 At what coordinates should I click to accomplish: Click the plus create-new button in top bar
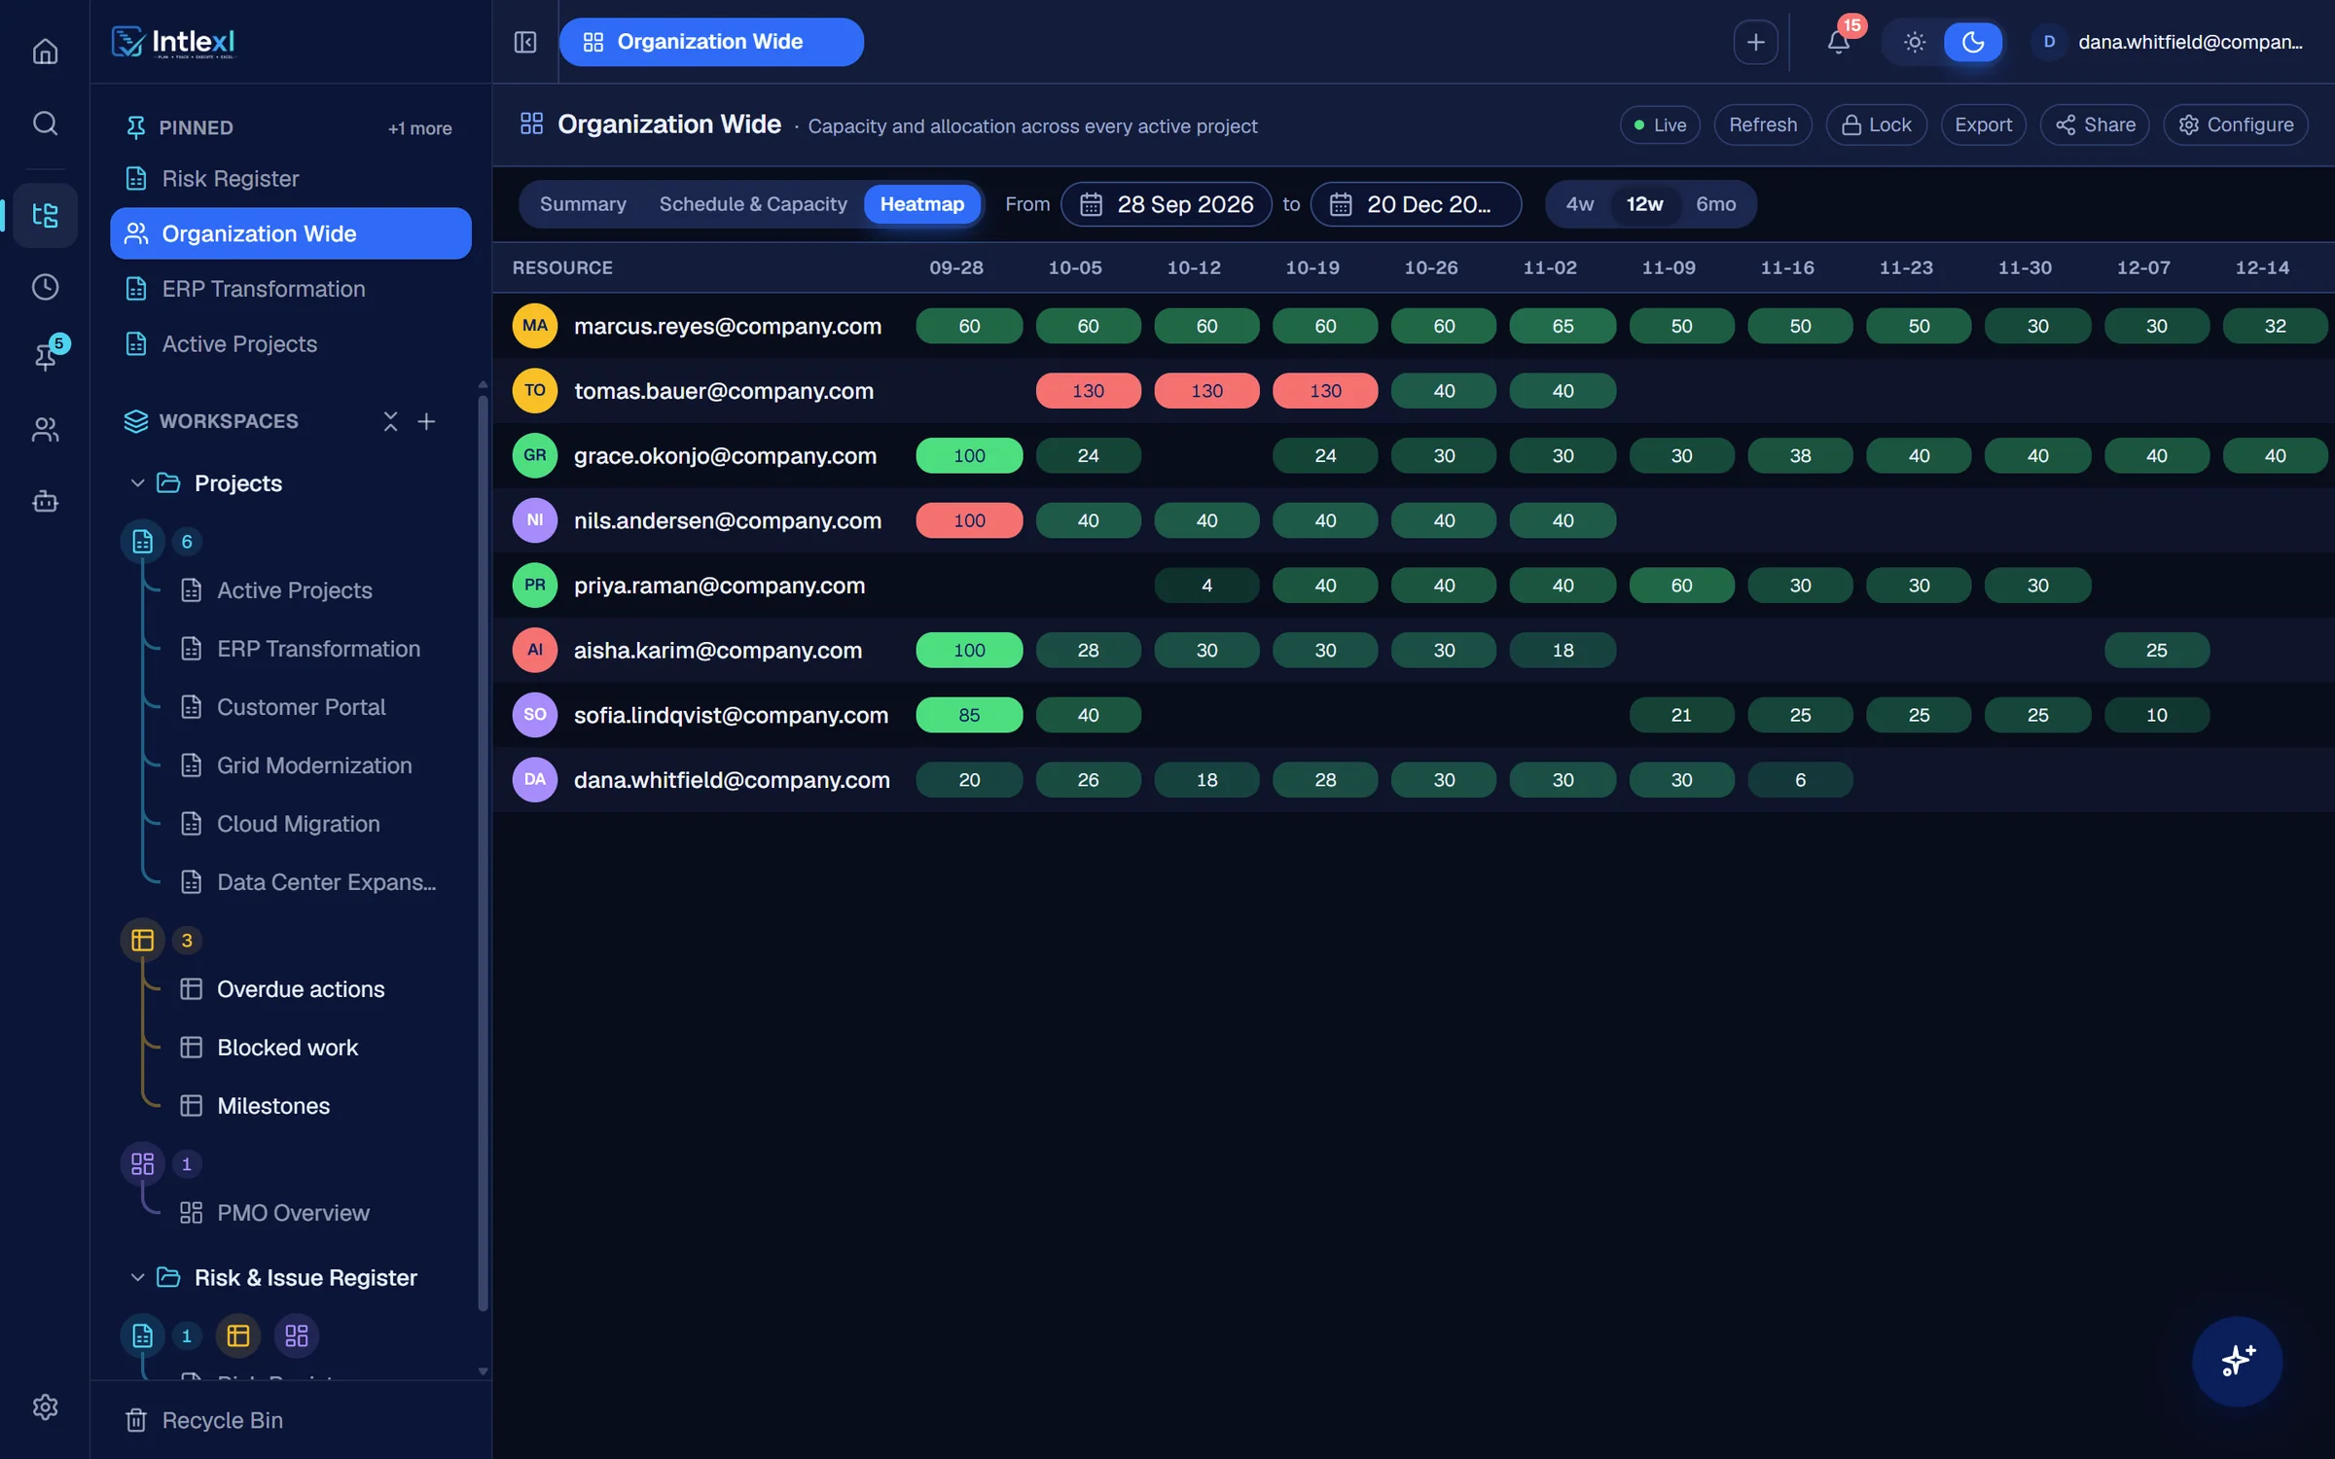point(1755,42)
